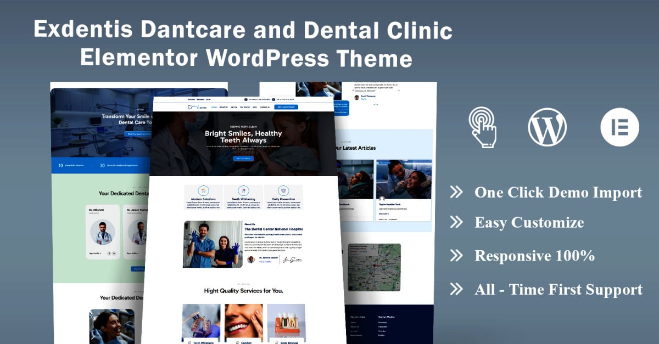Click the "All - Time First Support" text
This screenshot has width=659, height=344.
pyautogui.click(x=559, y=289)
